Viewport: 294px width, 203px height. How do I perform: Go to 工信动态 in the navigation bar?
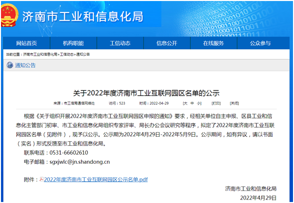[120, 43]
